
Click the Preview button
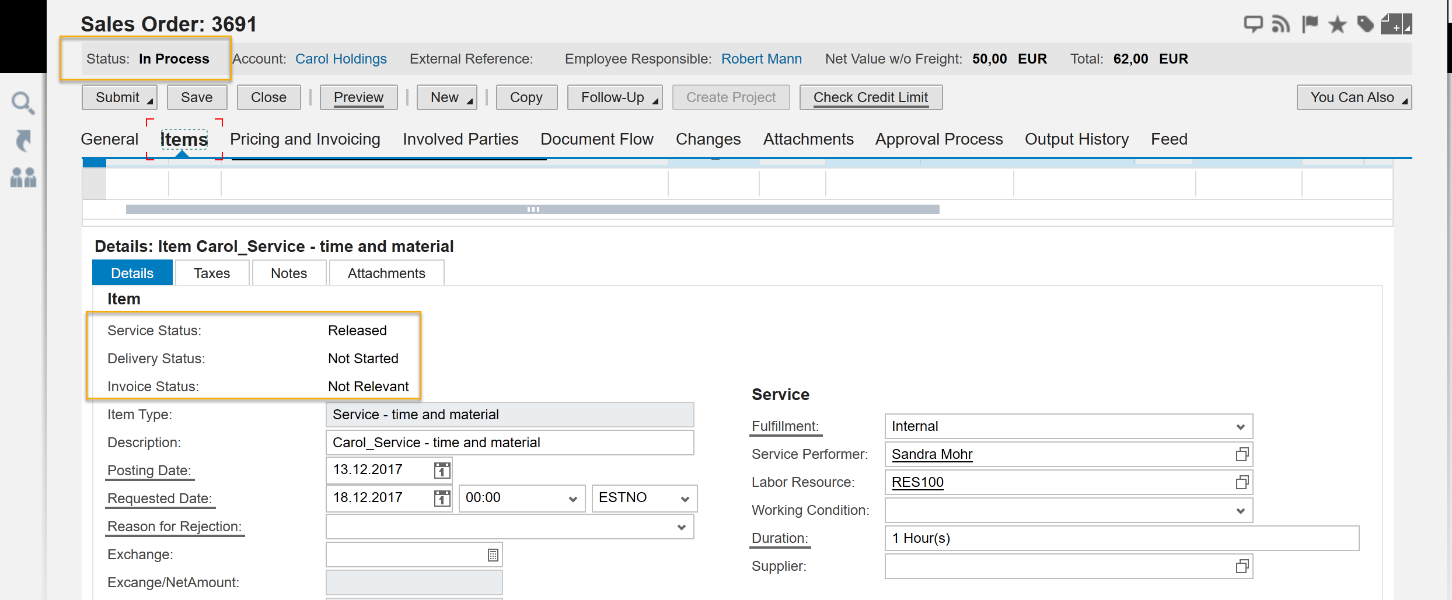tap(358, 97)
